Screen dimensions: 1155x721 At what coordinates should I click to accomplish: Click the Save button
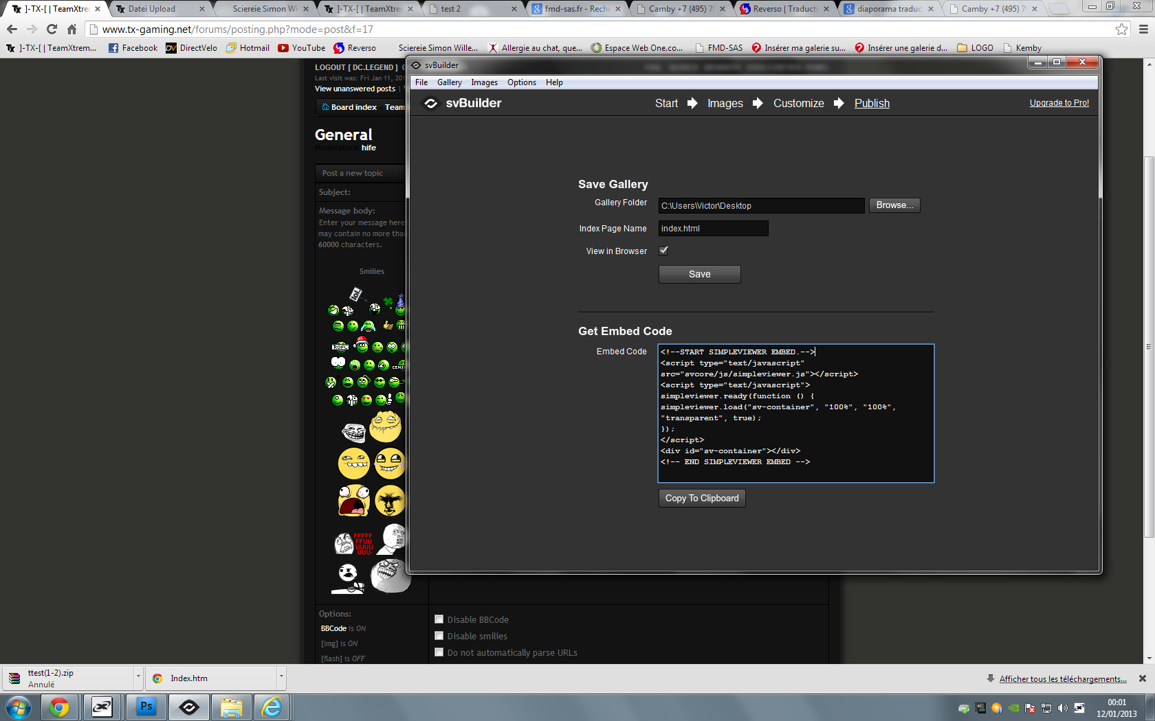click(700, 274)
